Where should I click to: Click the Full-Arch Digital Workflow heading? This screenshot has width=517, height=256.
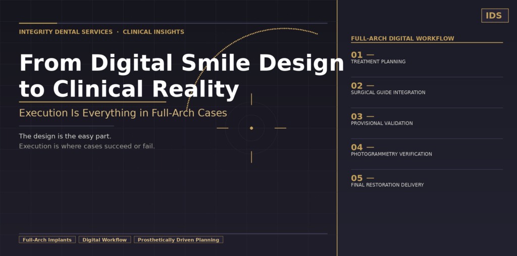point(402,38)
